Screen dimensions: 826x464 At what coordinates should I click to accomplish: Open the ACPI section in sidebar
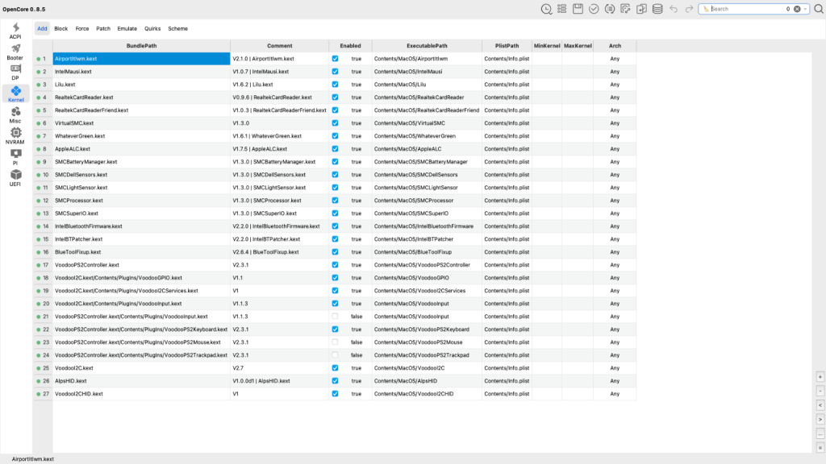point(15,31)
